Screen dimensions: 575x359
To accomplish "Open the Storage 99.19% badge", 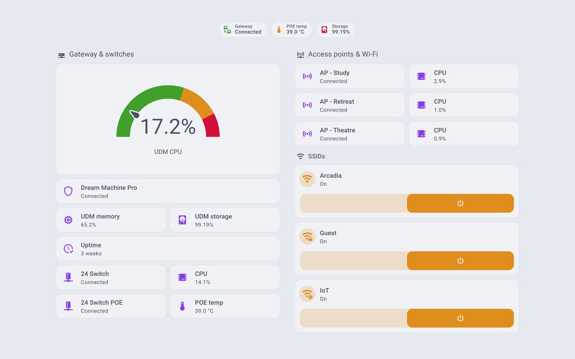I will tap(336, 30).
